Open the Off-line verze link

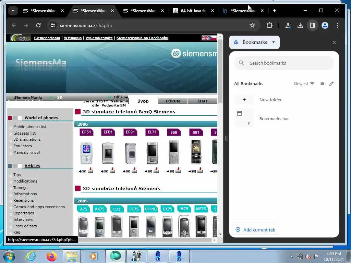pos(121,97)
